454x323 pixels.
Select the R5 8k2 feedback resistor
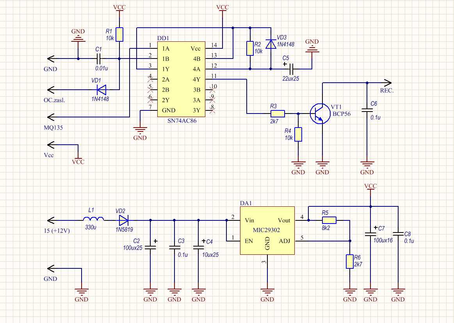329,220
